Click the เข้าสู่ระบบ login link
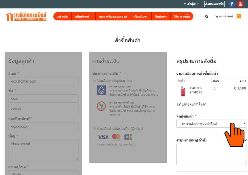The width and height of the screenshot is (248, 175). coord(191,4)
